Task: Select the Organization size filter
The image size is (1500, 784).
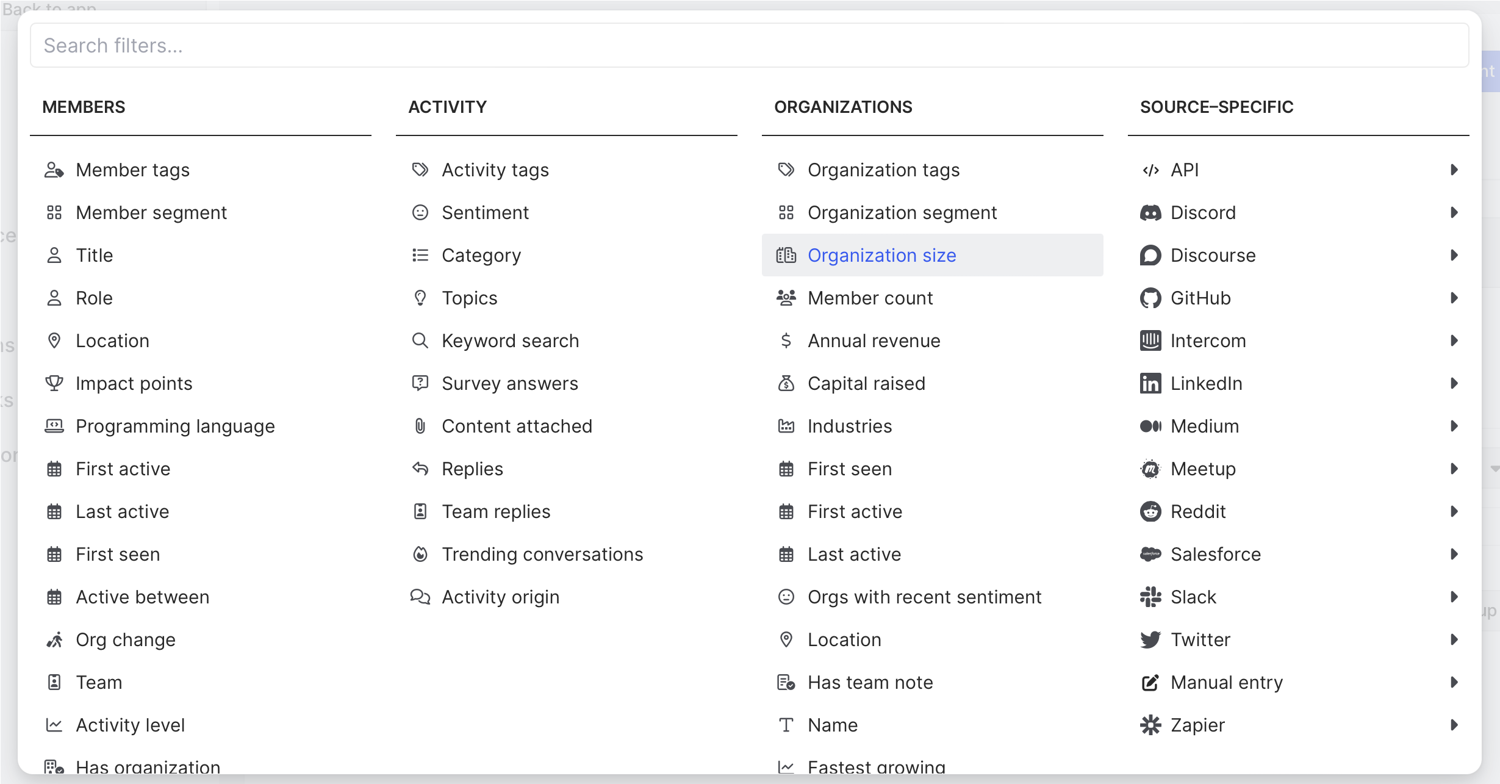Action: 881,256
